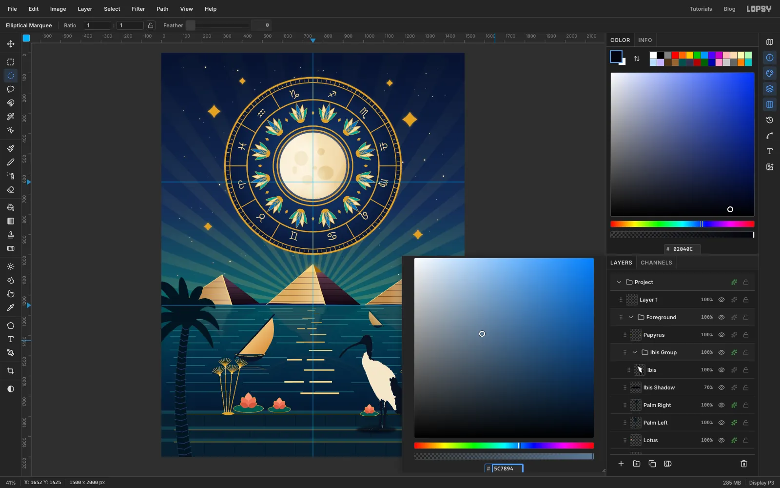Screen dimensions: 780x488
Task: Select the Text tool in left toolbar
Action: [11, 339]
